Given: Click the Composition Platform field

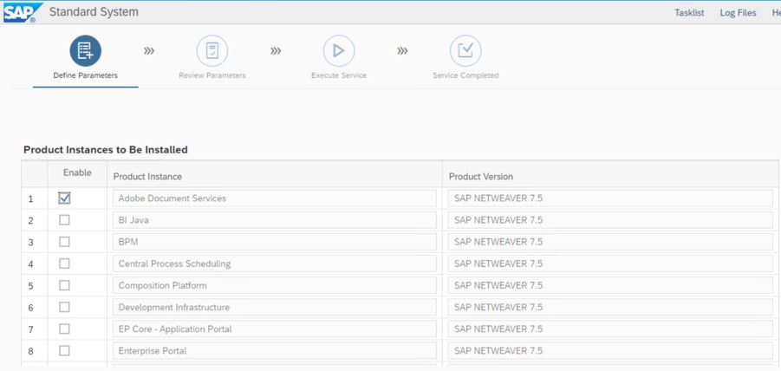Looking at the screenshot, I should (x=275, y=285).
